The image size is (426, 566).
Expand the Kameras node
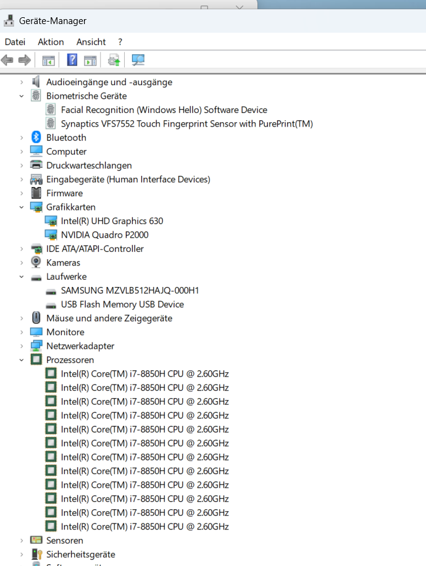tap(22, 262)
